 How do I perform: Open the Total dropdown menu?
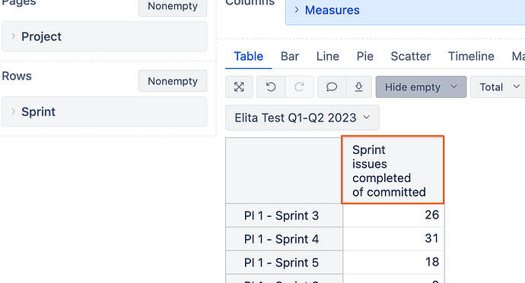click(x=499, y=87)
